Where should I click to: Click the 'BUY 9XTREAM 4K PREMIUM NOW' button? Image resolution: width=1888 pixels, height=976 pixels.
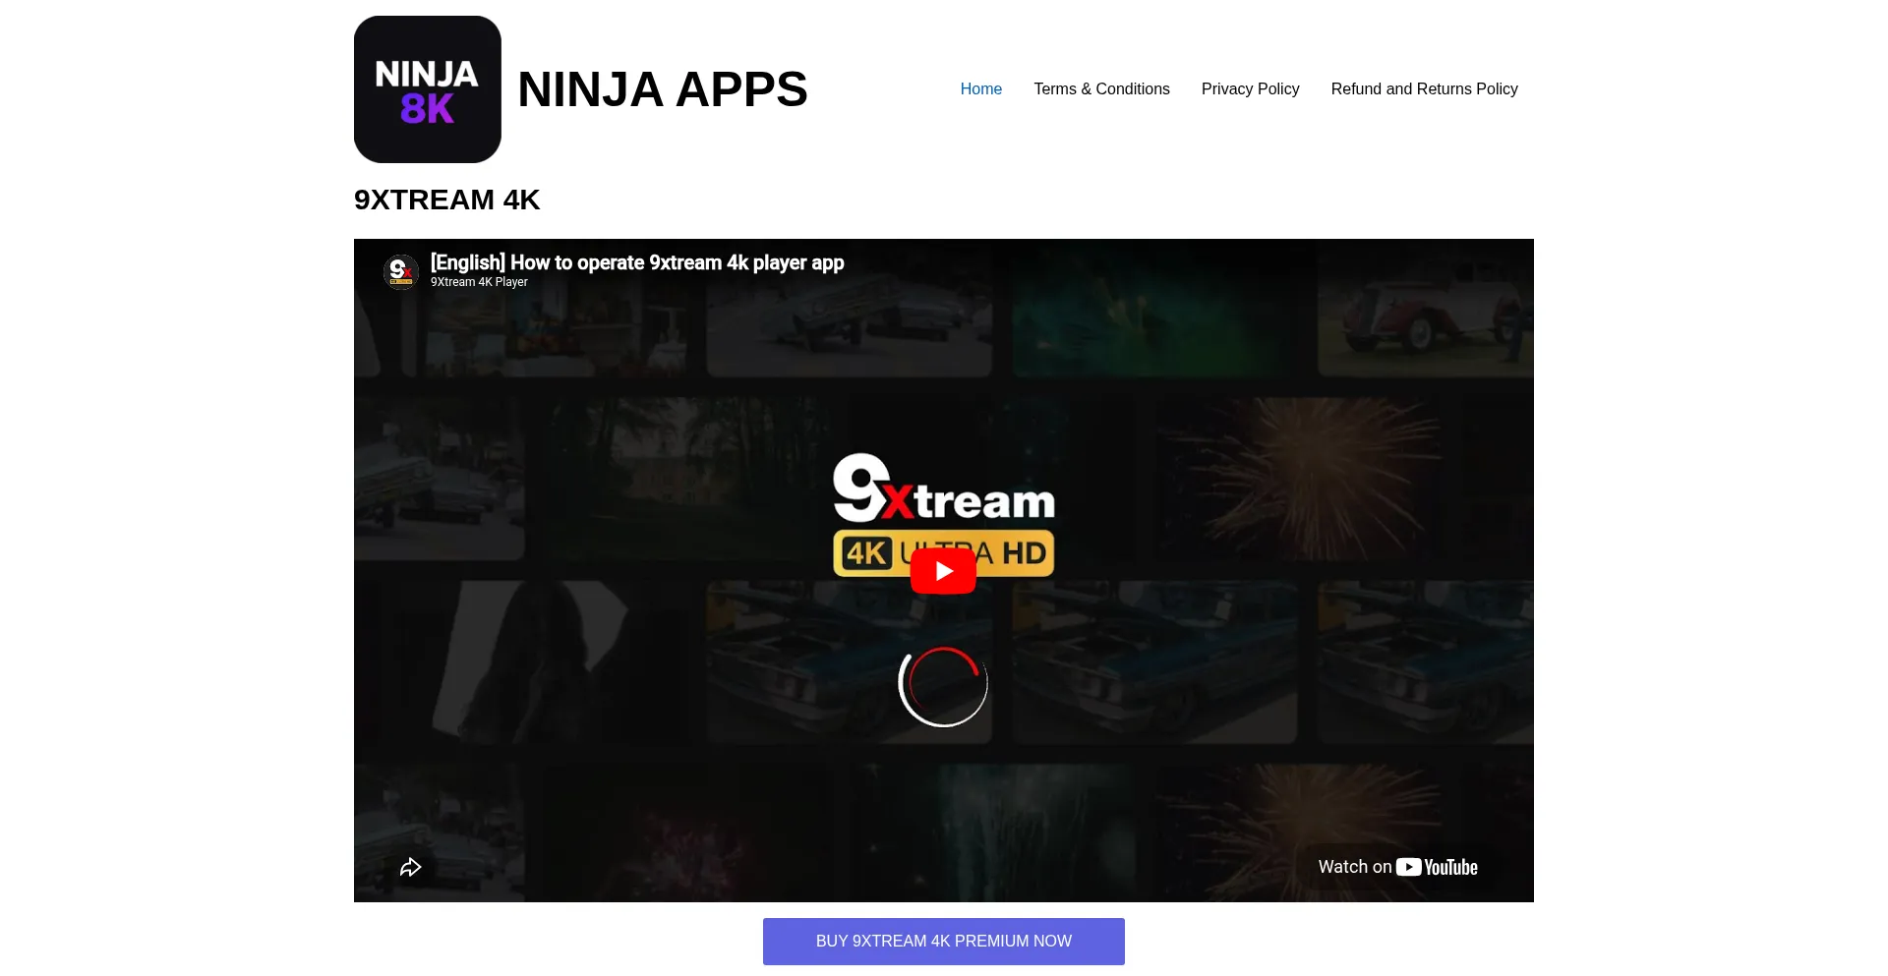944,942
